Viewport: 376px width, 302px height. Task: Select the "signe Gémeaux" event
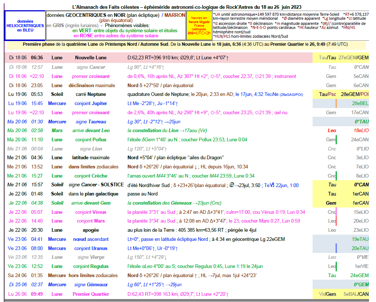coord(91,284)
